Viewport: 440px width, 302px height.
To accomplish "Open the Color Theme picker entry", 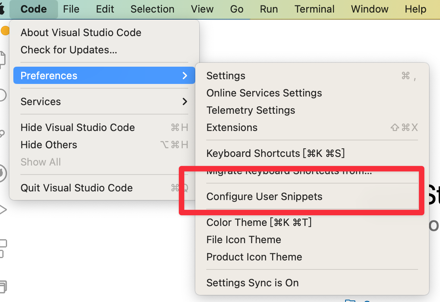I will point(259,222).
